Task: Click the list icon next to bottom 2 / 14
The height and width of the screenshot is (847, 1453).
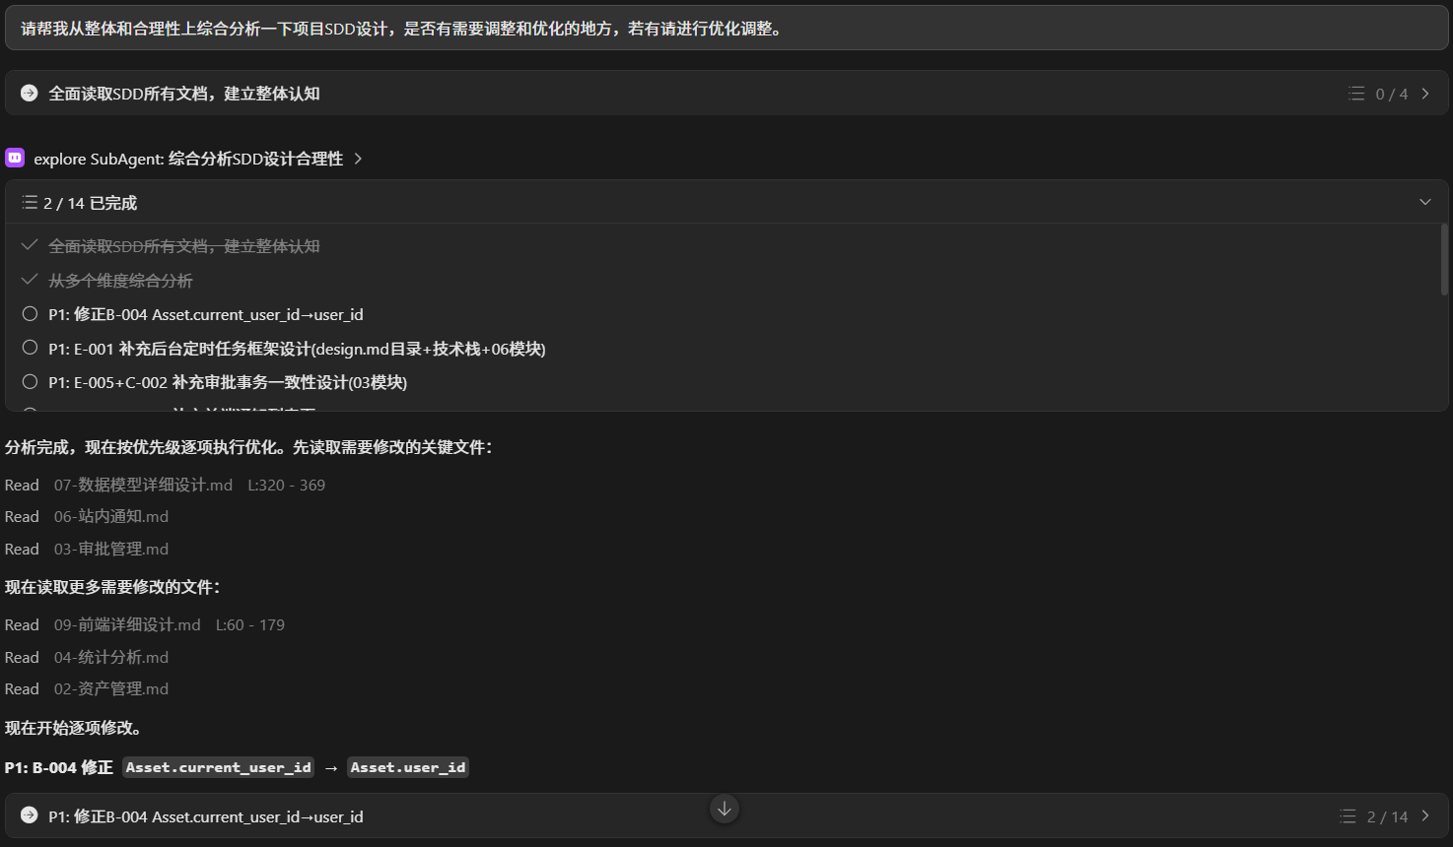Action: [1348, 816]
